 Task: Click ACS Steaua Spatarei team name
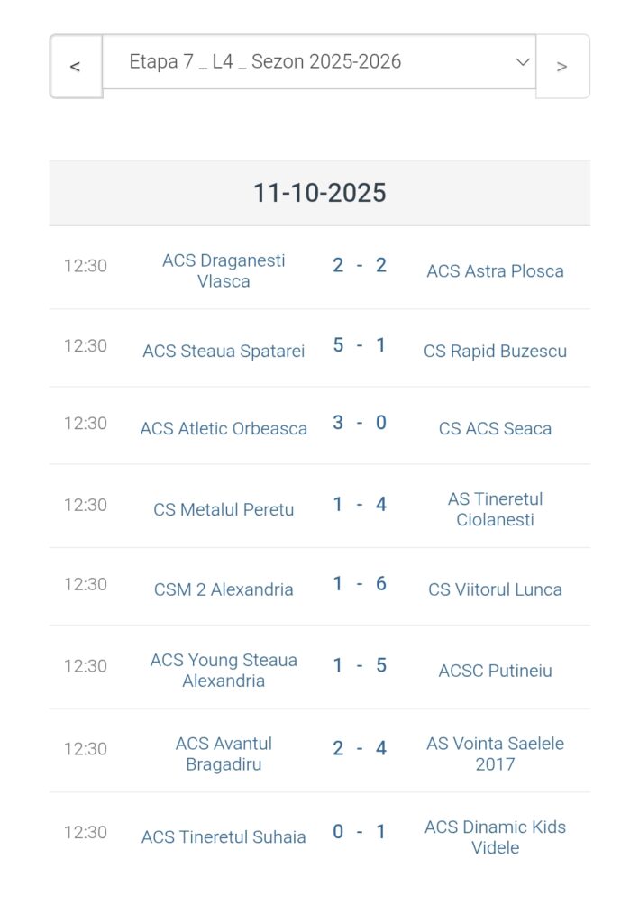click(224, 352)
